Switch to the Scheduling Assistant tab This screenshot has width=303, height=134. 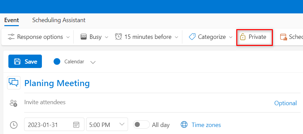(59, 20)
